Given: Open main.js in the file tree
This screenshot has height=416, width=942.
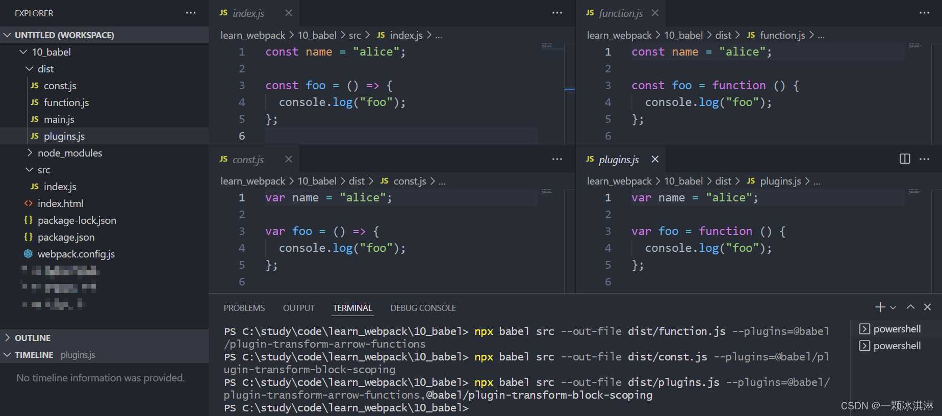Looking at the screenshot, I should [x=104, y=119].
